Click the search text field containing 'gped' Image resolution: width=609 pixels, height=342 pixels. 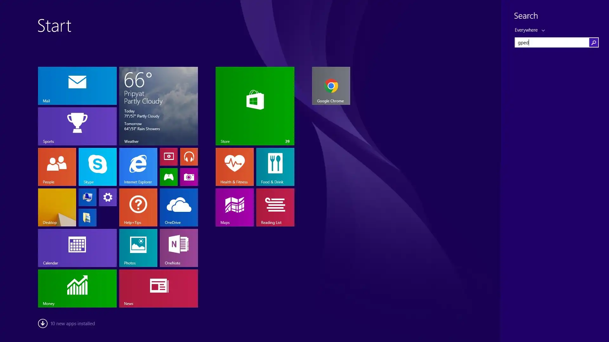pyautogui.click(x=552, y=42)
